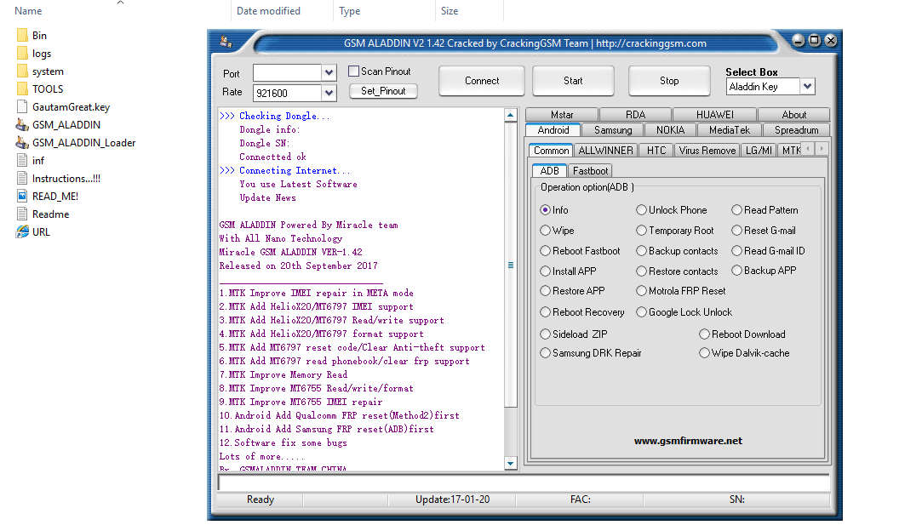Select READ_ME! image file icon
This screenshot has width=922, height=531.
(x=22, y=196)
